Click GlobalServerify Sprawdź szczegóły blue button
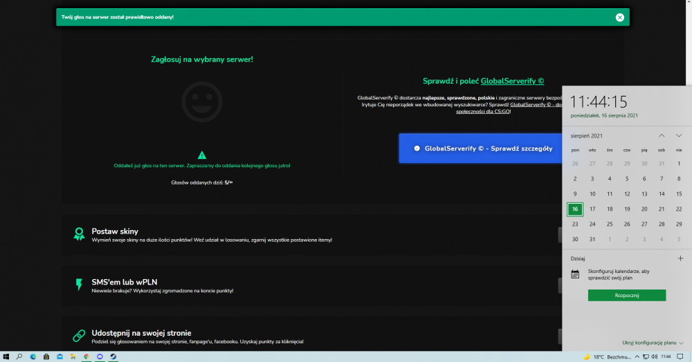The width and height of the screenshot is (692, 362). tap(480, 149)
